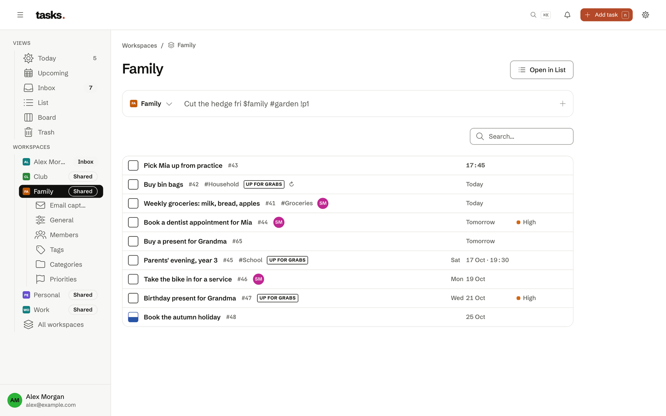Click High priority on Birthday present row

click(x=526, y=298)
